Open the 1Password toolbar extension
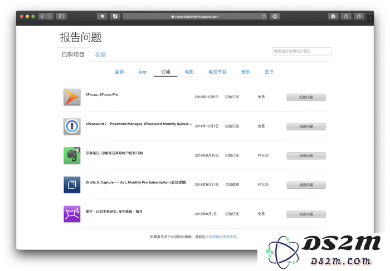This screenshot has height=271, width=390. pyautogui.click(x=275, y=16)
